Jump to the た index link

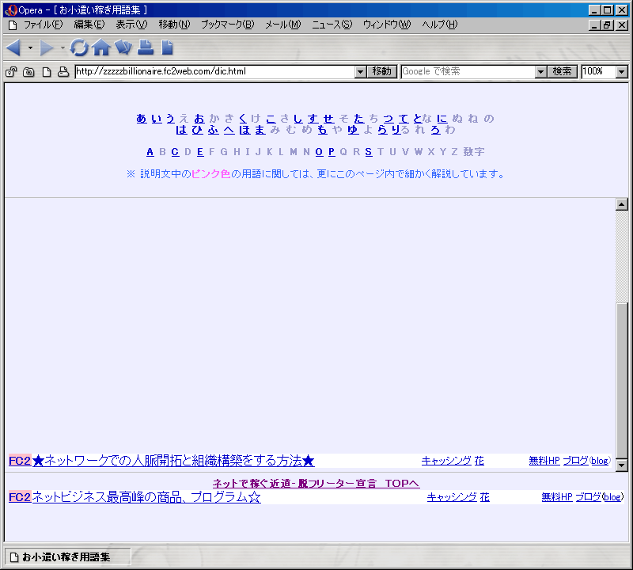359,119
